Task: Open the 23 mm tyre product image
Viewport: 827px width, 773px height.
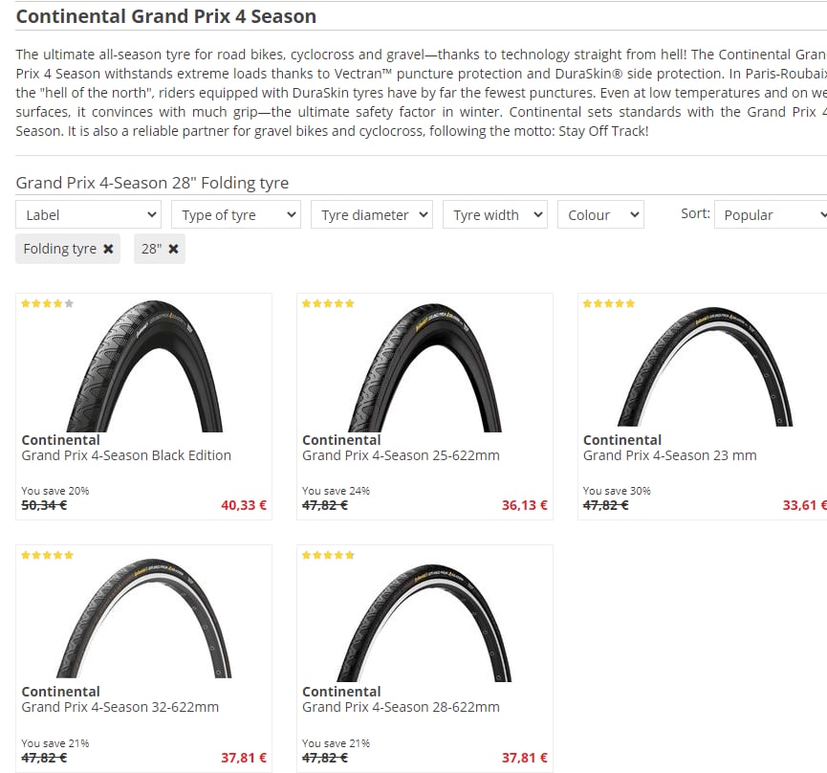Action: 706,366
